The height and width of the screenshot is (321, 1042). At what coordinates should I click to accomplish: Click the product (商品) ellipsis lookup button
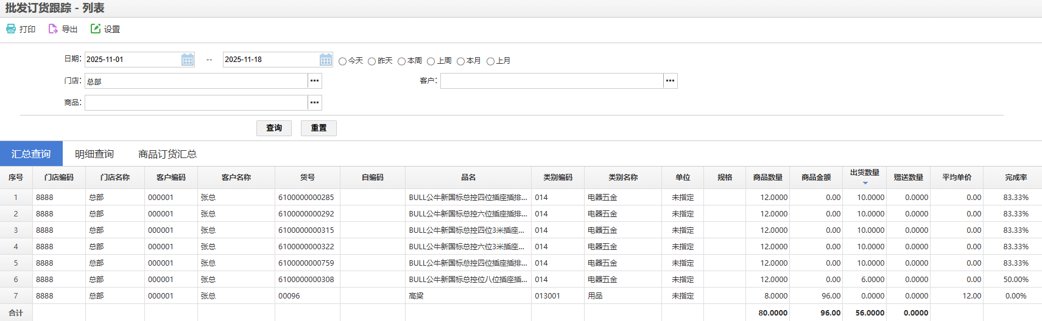tap(314, 103)
